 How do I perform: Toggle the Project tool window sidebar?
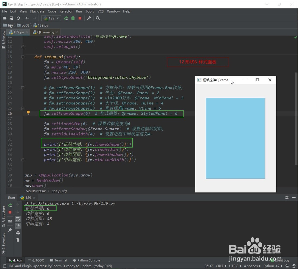[3, 40]
